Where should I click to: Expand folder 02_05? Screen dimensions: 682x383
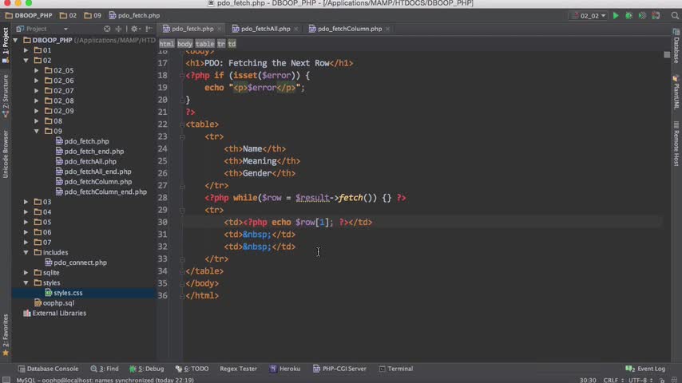[37, 70]
